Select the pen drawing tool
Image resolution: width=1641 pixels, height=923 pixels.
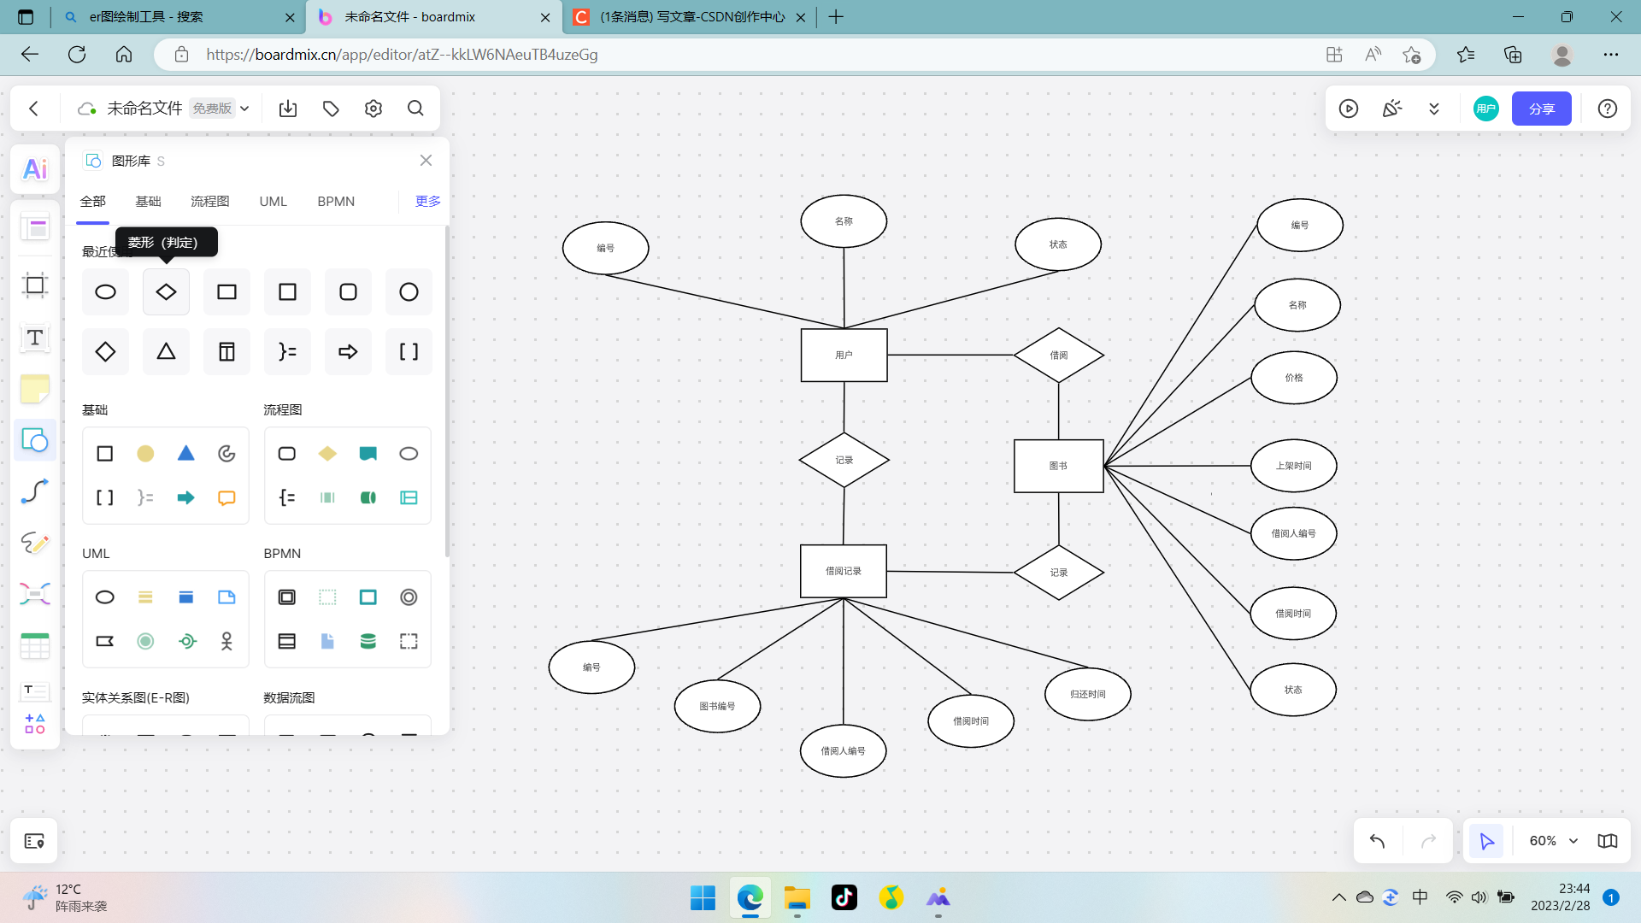click(35, 543)
